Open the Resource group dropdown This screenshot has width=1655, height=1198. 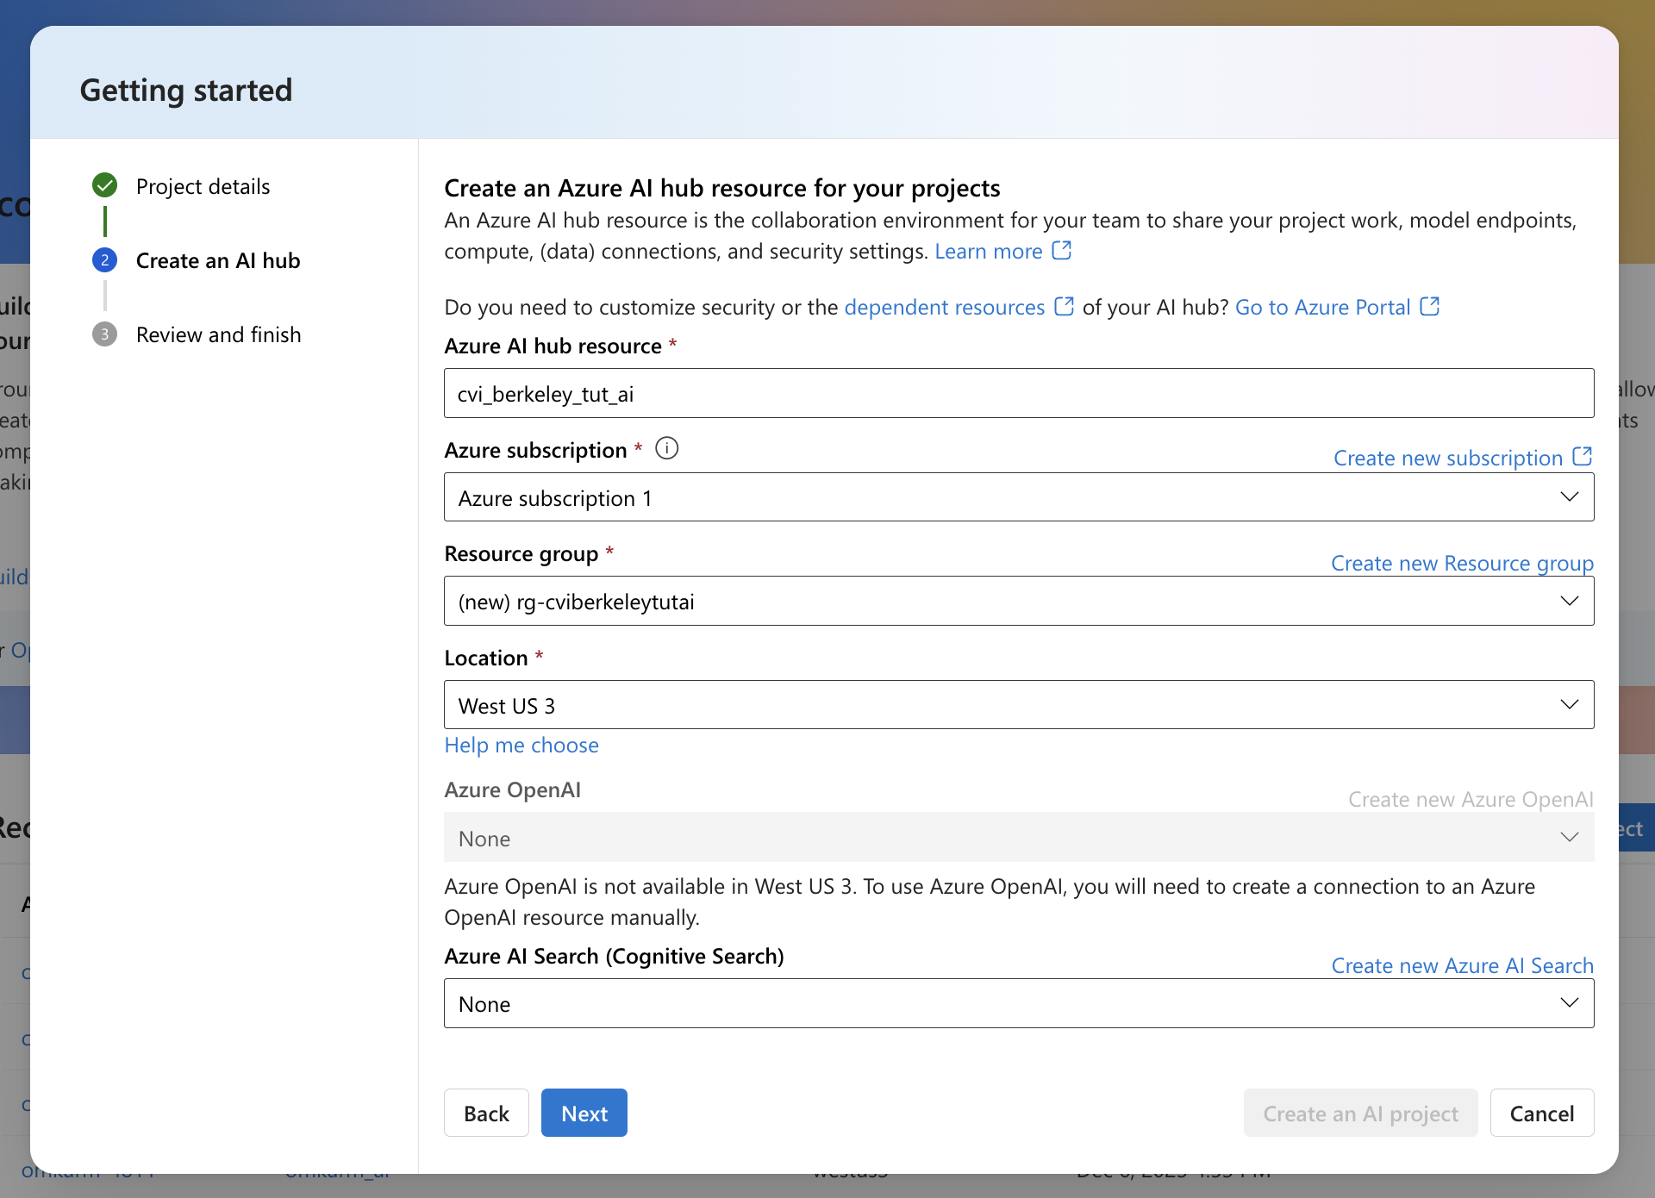coord(1019,602)
